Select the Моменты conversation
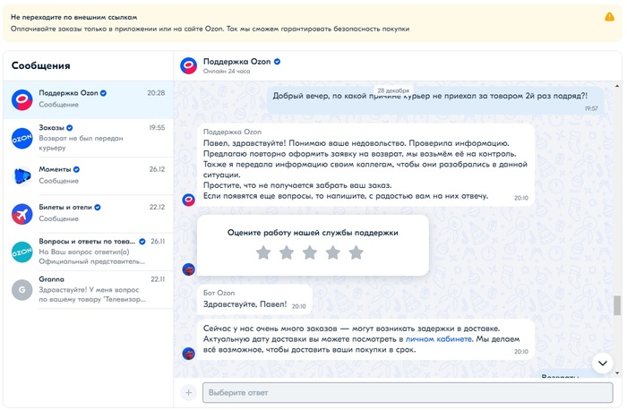The height and width of the screenshot is (410, 627). pos(88,175)
